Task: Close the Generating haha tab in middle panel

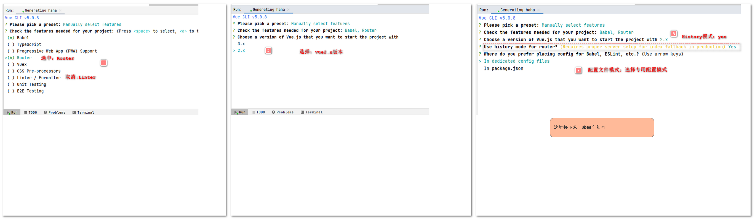Action: coord(288,10)
